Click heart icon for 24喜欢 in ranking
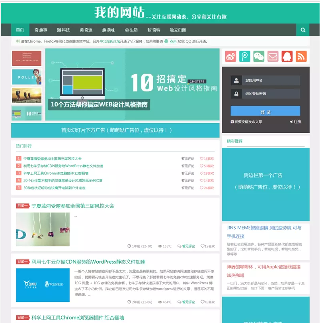The width and height of the screenshot is (320, 323). pos(201,188)
